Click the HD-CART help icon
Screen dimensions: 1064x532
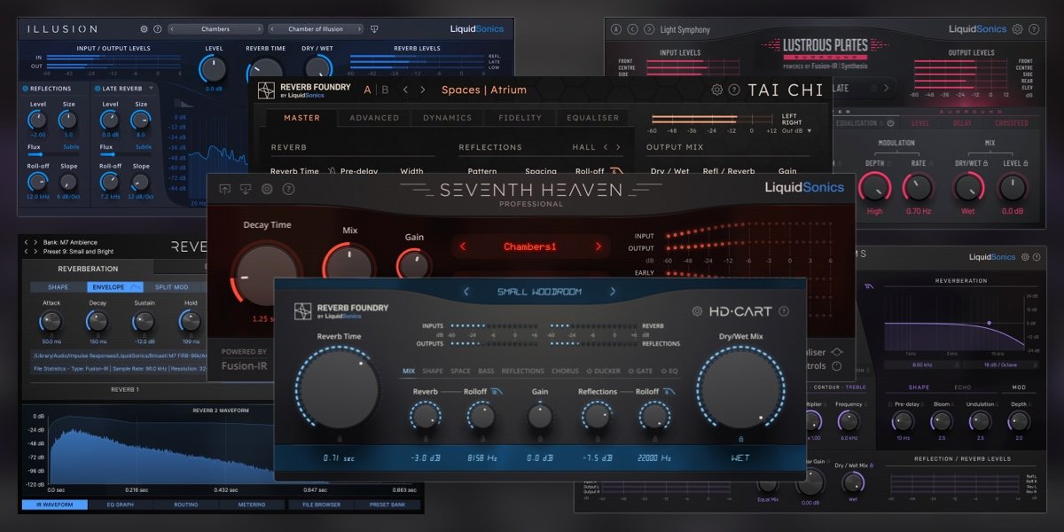point(784,310)
